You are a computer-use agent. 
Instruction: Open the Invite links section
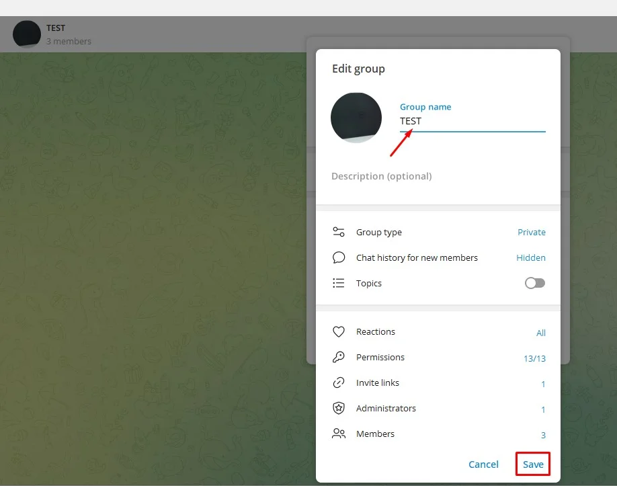pos(437,382)
